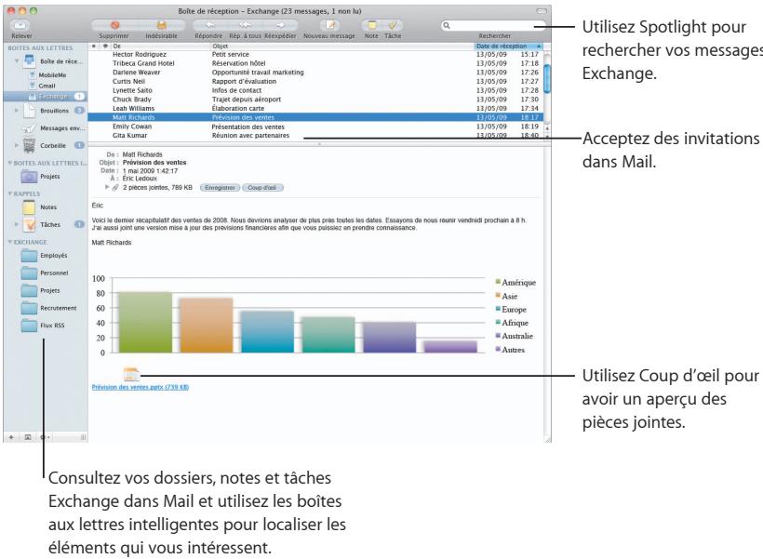
Task: Sort messages by Objet column header
Action: pos(342,47)
